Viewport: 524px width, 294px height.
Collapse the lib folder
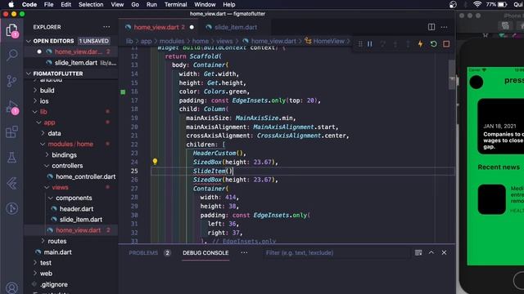[x=35, y=112]
